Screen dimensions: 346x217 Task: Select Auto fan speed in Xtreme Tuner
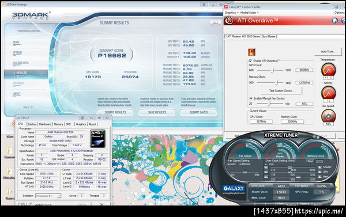(231, 164)
